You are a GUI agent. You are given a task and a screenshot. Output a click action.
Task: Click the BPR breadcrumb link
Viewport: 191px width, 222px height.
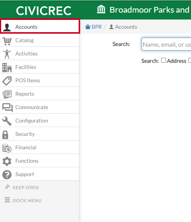(x=97, y=27)
